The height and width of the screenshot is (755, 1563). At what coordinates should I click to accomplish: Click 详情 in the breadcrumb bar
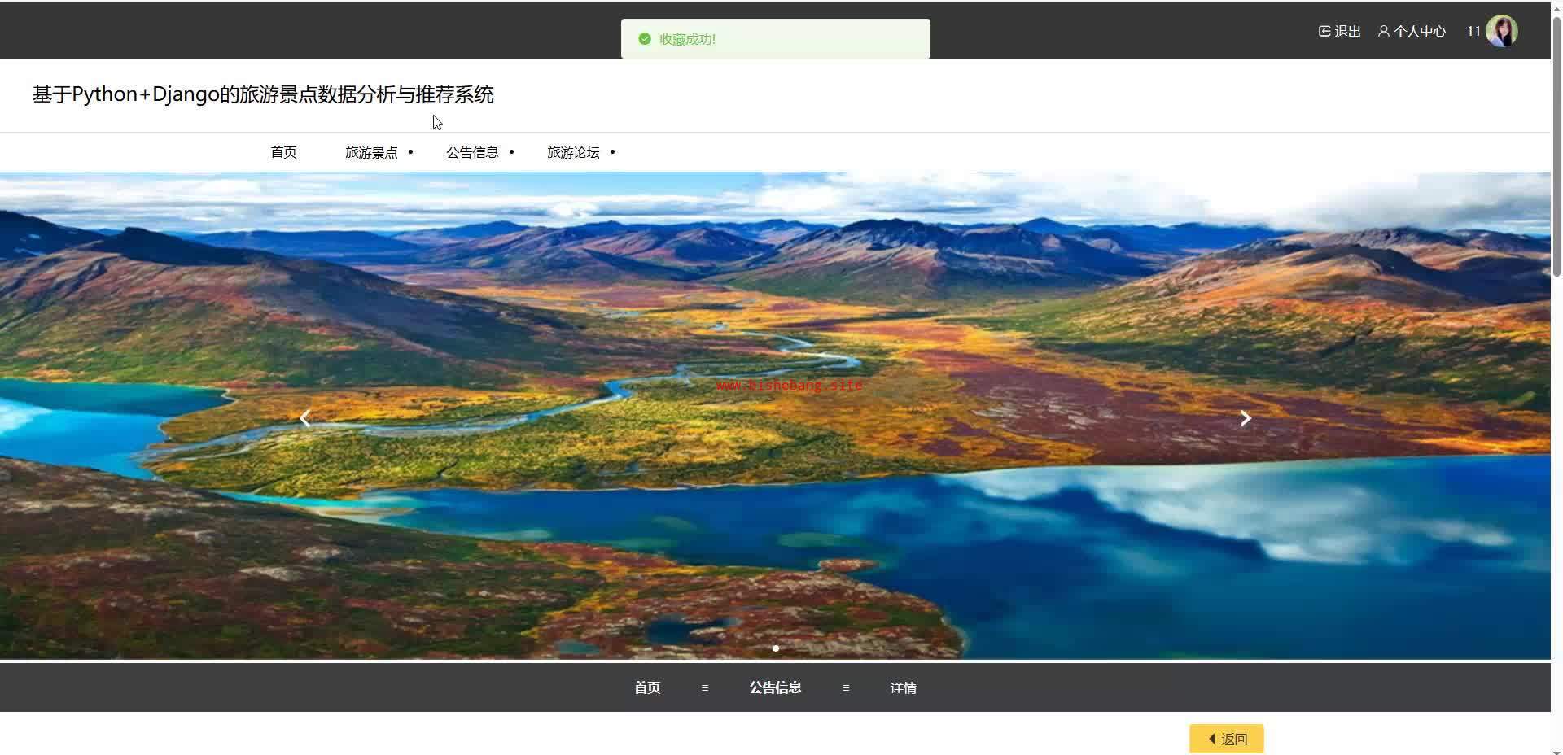click(x=903, y=687)
